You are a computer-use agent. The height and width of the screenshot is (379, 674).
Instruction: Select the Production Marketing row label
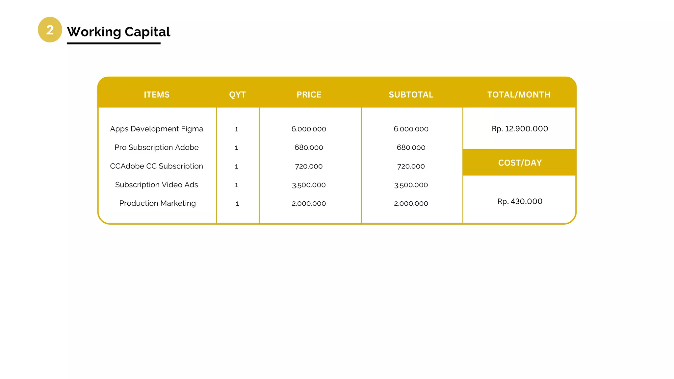[158, 203]
